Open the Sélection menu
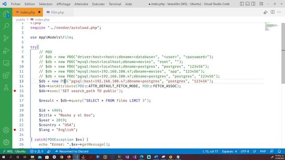 tap(45, 4)
